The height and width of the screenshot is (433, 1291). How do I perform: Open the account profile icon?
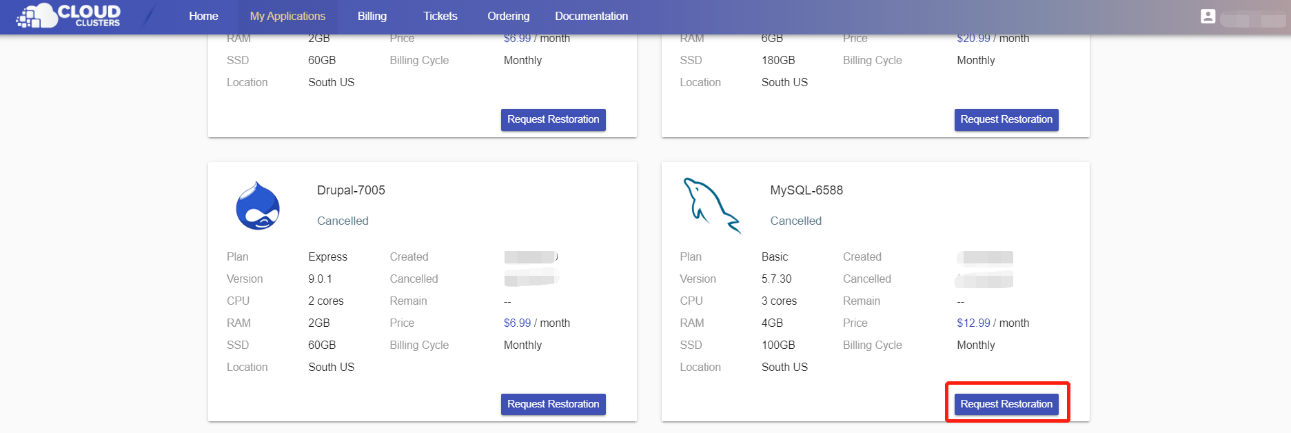coord(1208,16)
